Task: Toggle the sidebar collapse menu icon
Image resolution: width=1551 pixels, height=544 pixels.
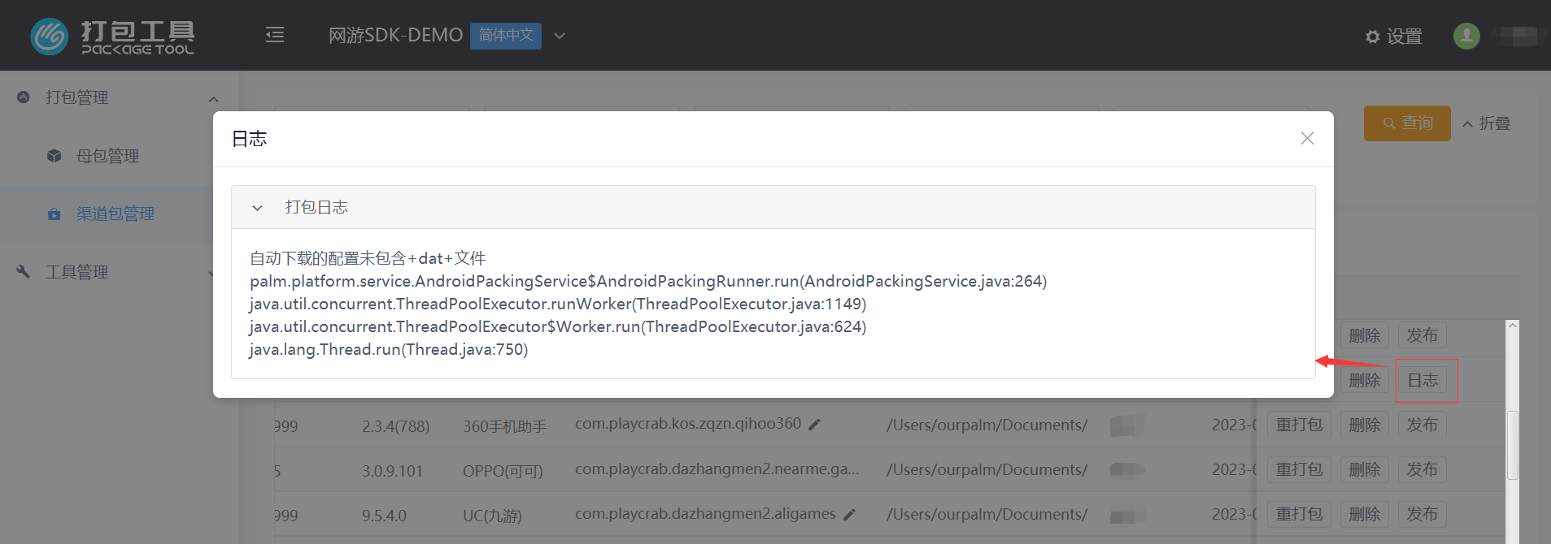Action: tap(275, 35)
